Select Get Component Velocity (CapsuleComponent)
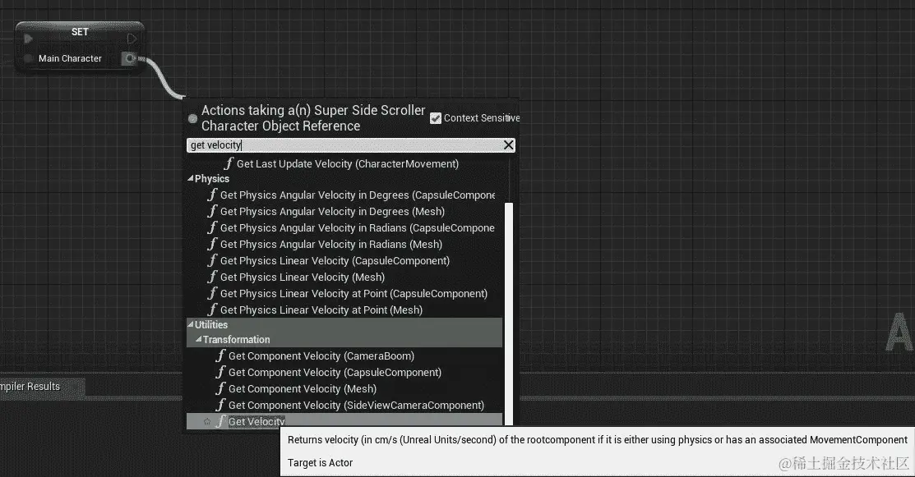Viewport: 915px width, 477px height. coord(335,372)
